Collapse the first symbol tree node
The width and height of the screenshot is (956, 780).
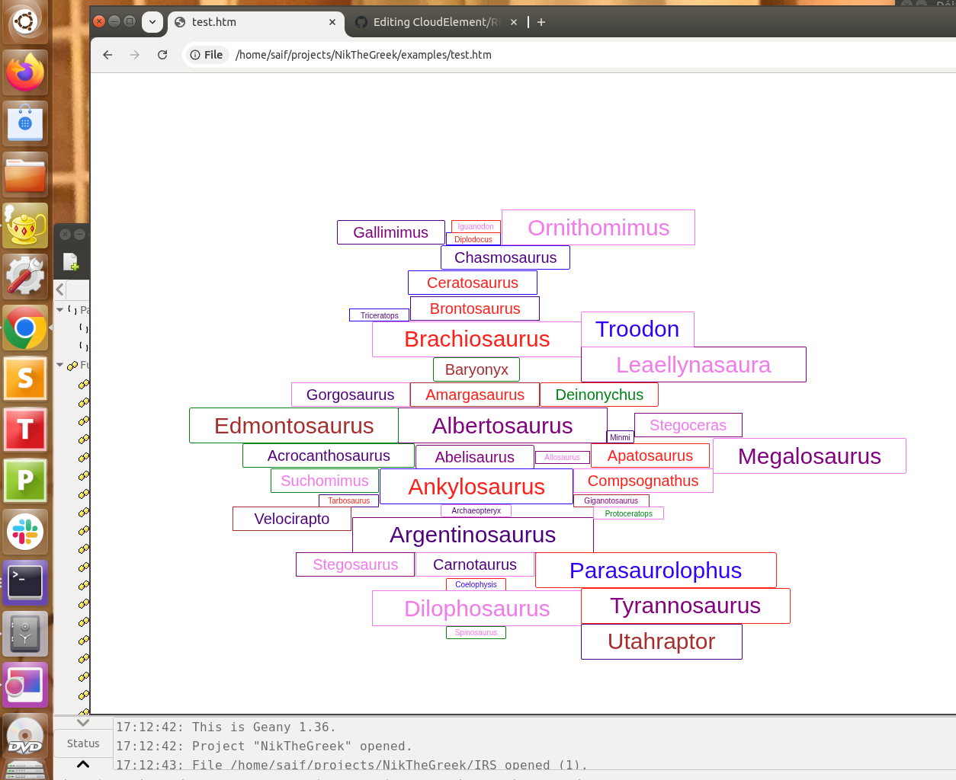[60, 310]
